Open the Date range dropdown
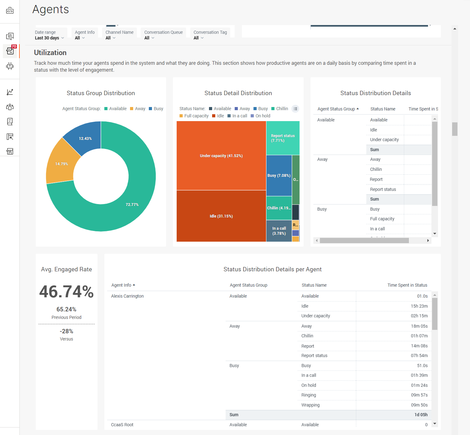This screenshot has height=435, width=470. tap(49, 38)
